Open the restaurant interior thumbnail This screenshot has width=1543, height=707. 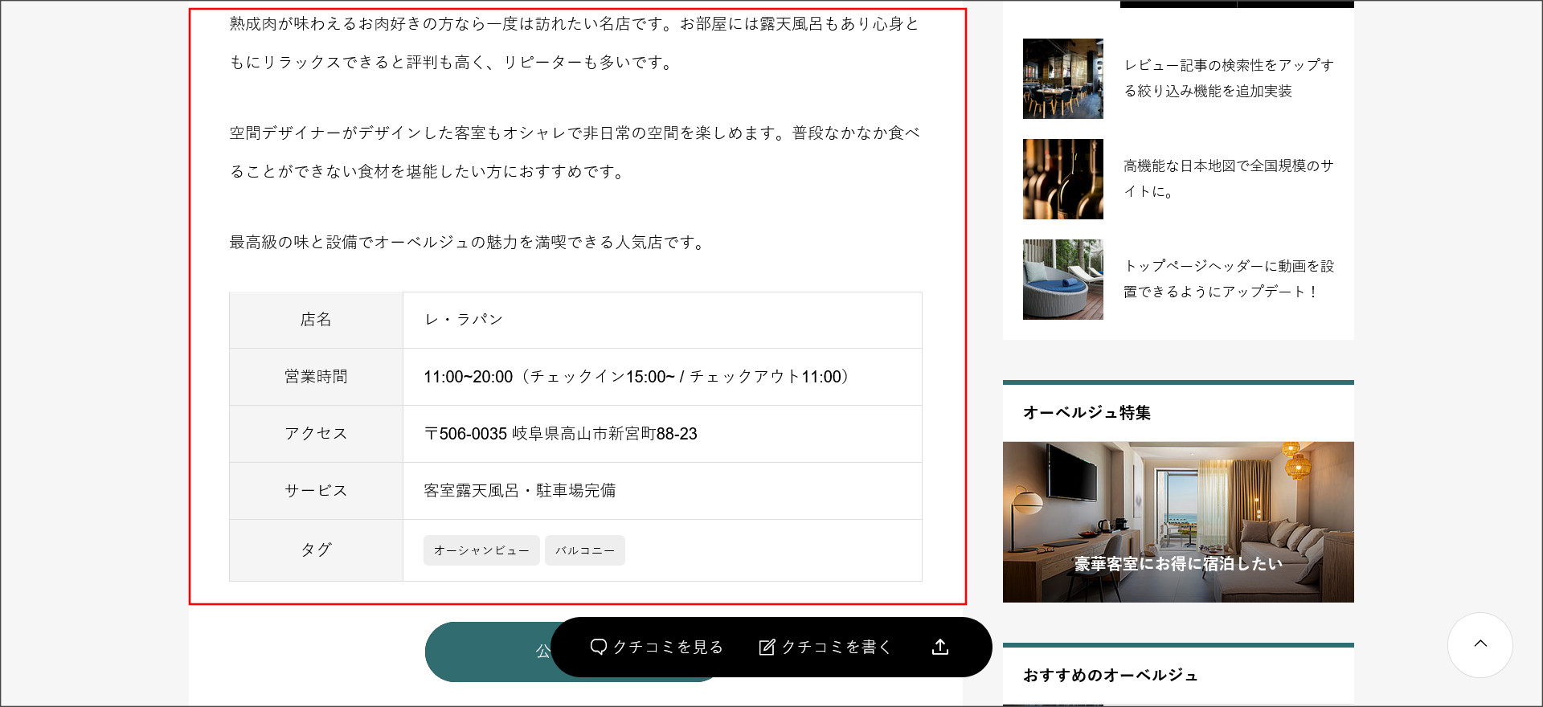1062,79
